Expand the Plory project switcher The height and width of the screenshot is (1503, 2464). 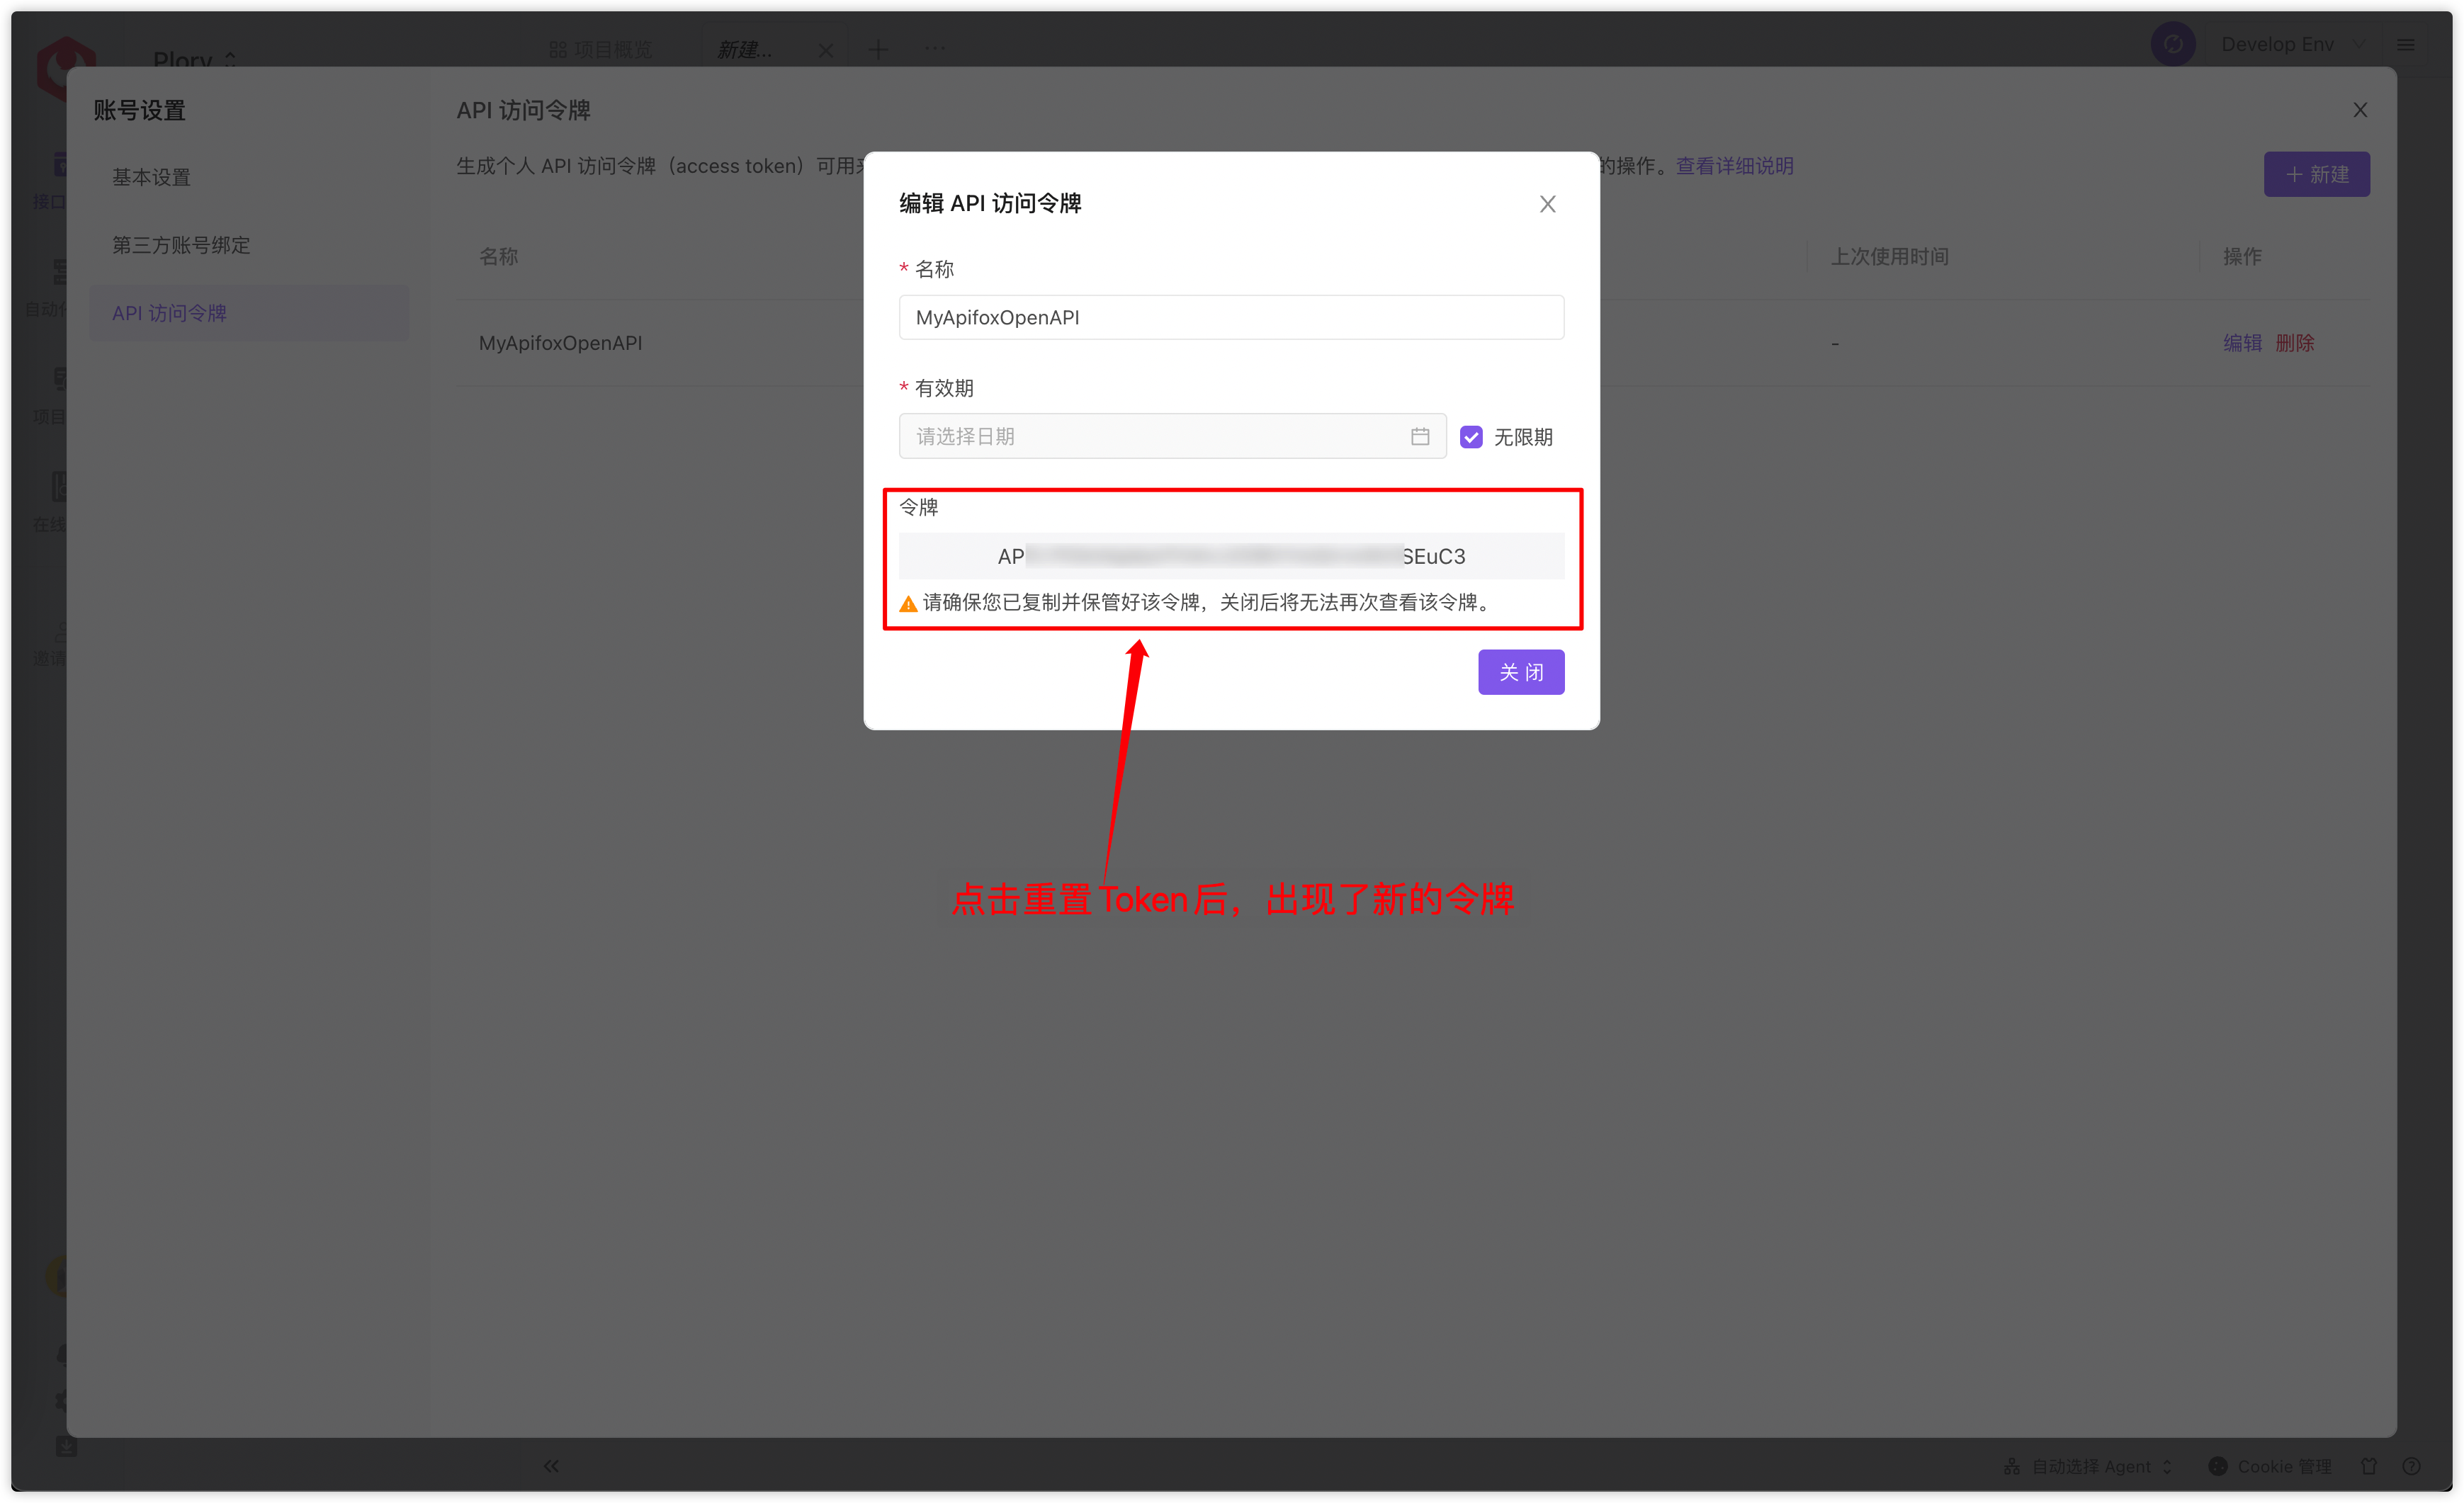(195, 60)
